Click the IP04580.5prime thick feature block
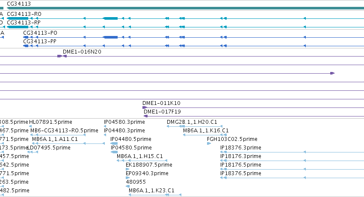Image resolution: width=364 pixels, height=197 pixels. point(114,152)
